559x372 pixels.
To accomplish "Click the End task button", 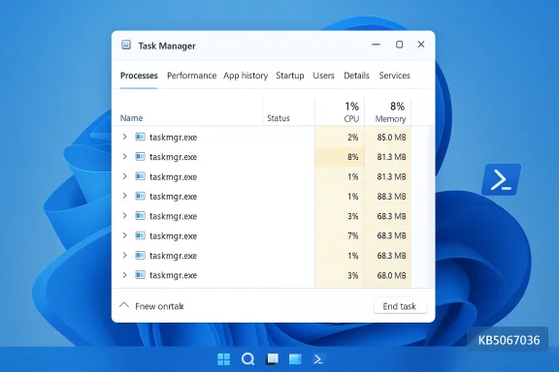I will click(400, 306).
